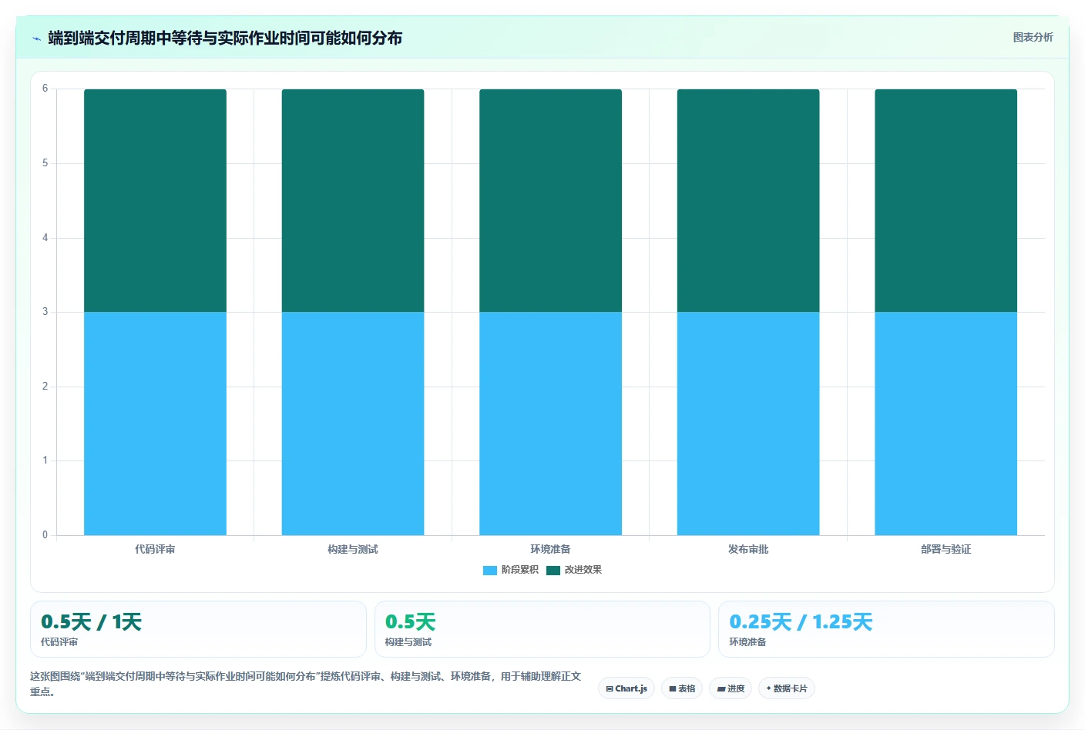Select the 进度 tag
The height and width of the screenshot is (730, 1085).
731,688
